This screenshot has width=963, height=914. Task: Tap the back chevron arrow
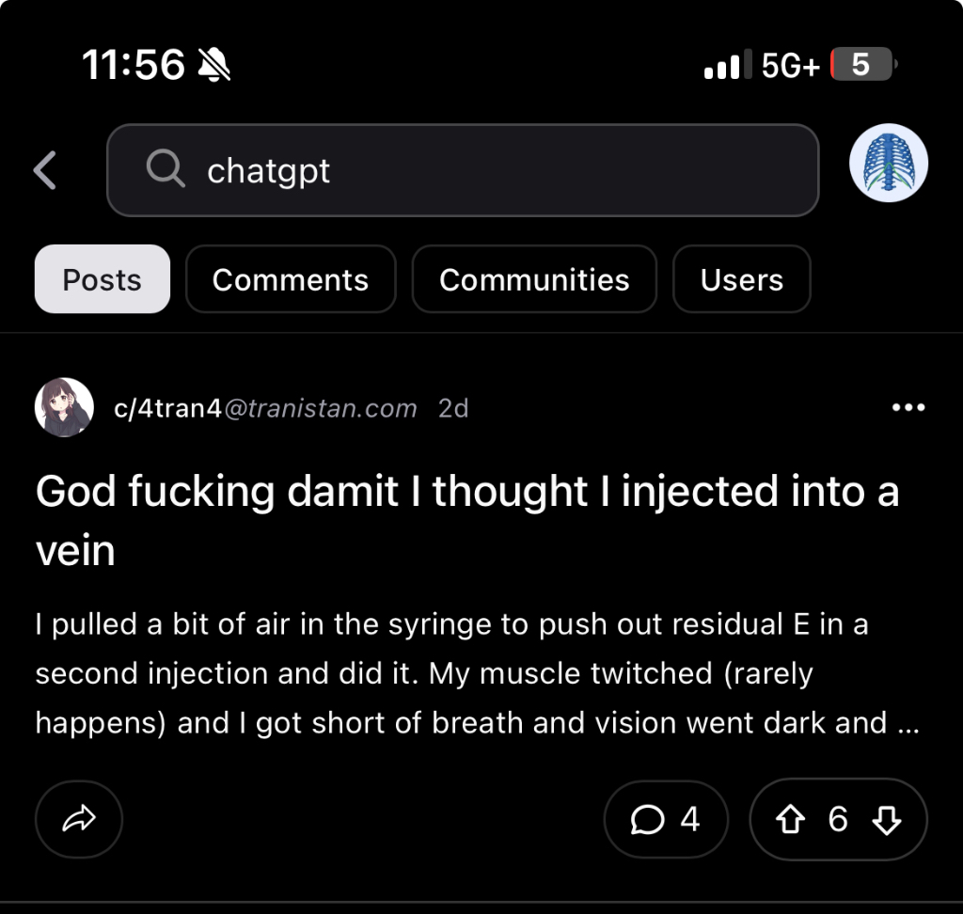[x=45, y=170]
